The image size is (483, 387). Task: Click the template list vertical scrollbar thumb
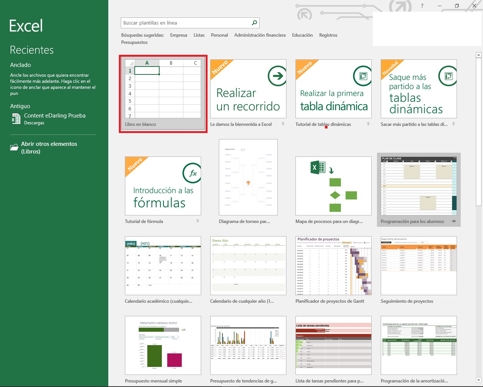[x=478, y=132]
